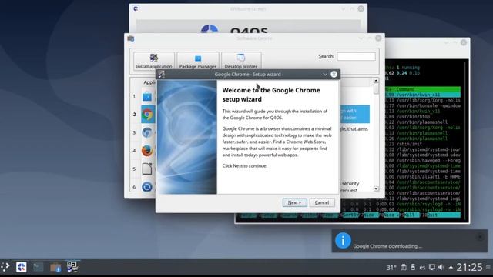The width and height of the screenshot is (493, 277).
Task: Open the Konsole terminal taskbar icon
Action: (39, 267)
